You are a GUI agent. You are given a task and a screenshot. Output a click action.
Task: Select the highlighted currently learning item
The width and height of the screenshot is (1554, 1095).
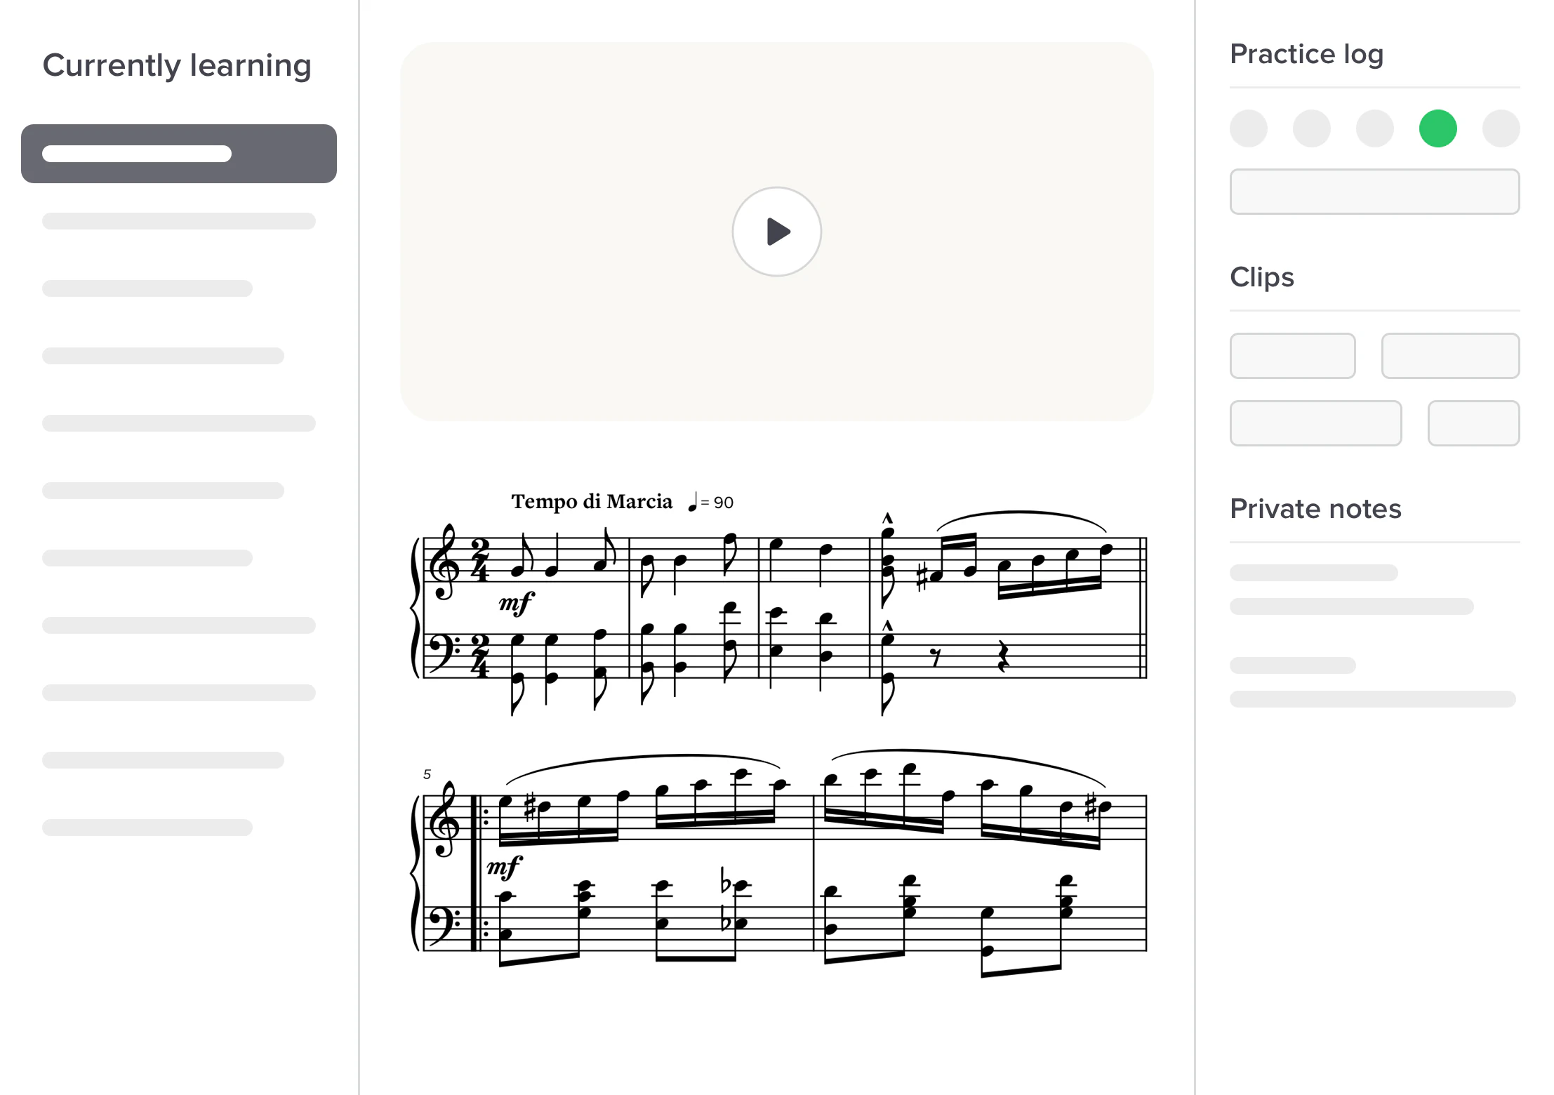click(178, 154)
